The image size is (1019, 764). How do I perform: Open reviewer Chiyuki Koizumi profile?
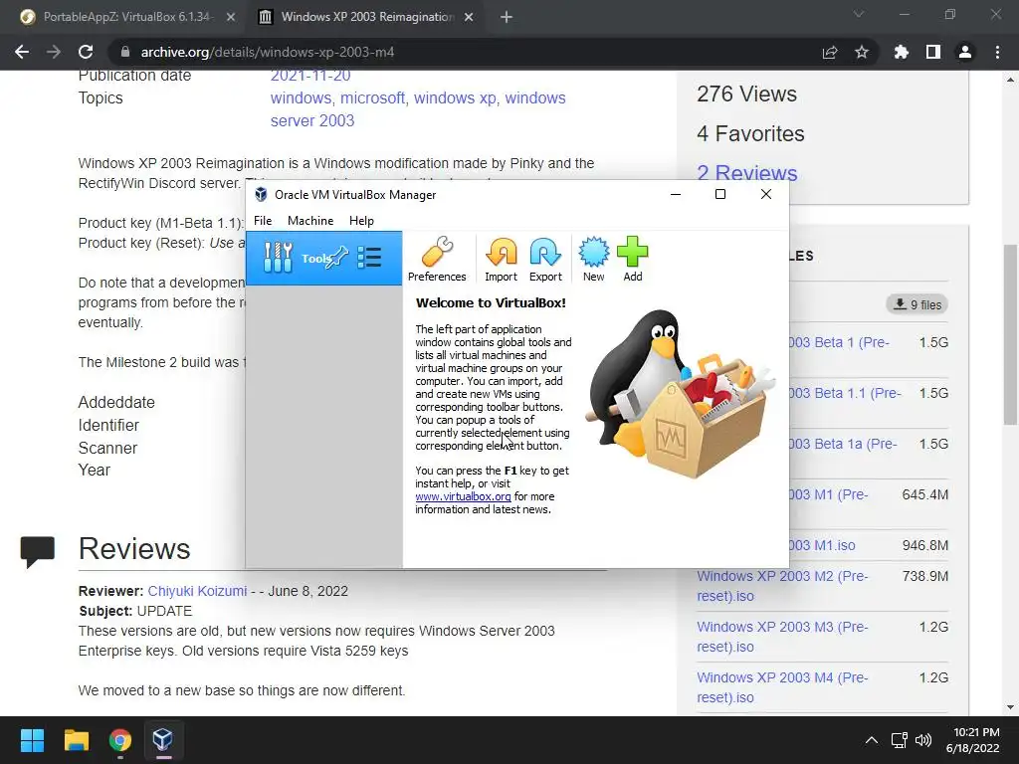click(197, 591)
